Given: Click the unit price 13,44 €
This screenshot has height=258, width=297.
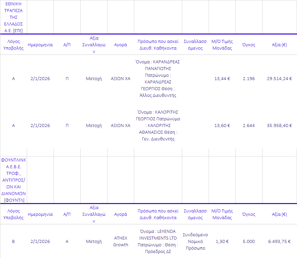Looking at the screenshot, I should click(x=222, y=78).
